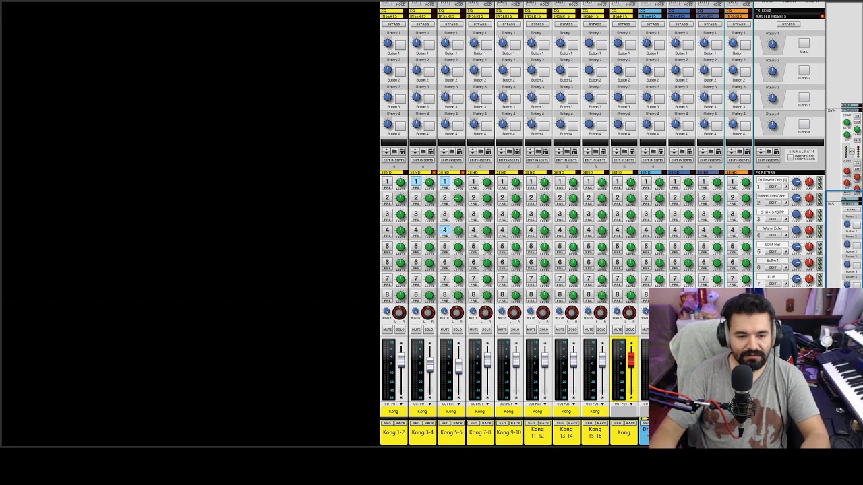
Task: Click Bypass in master inserts section
Action: tap(787, 24)
